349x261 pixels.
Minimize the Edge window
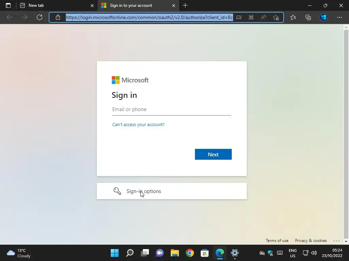coord(309,5)
